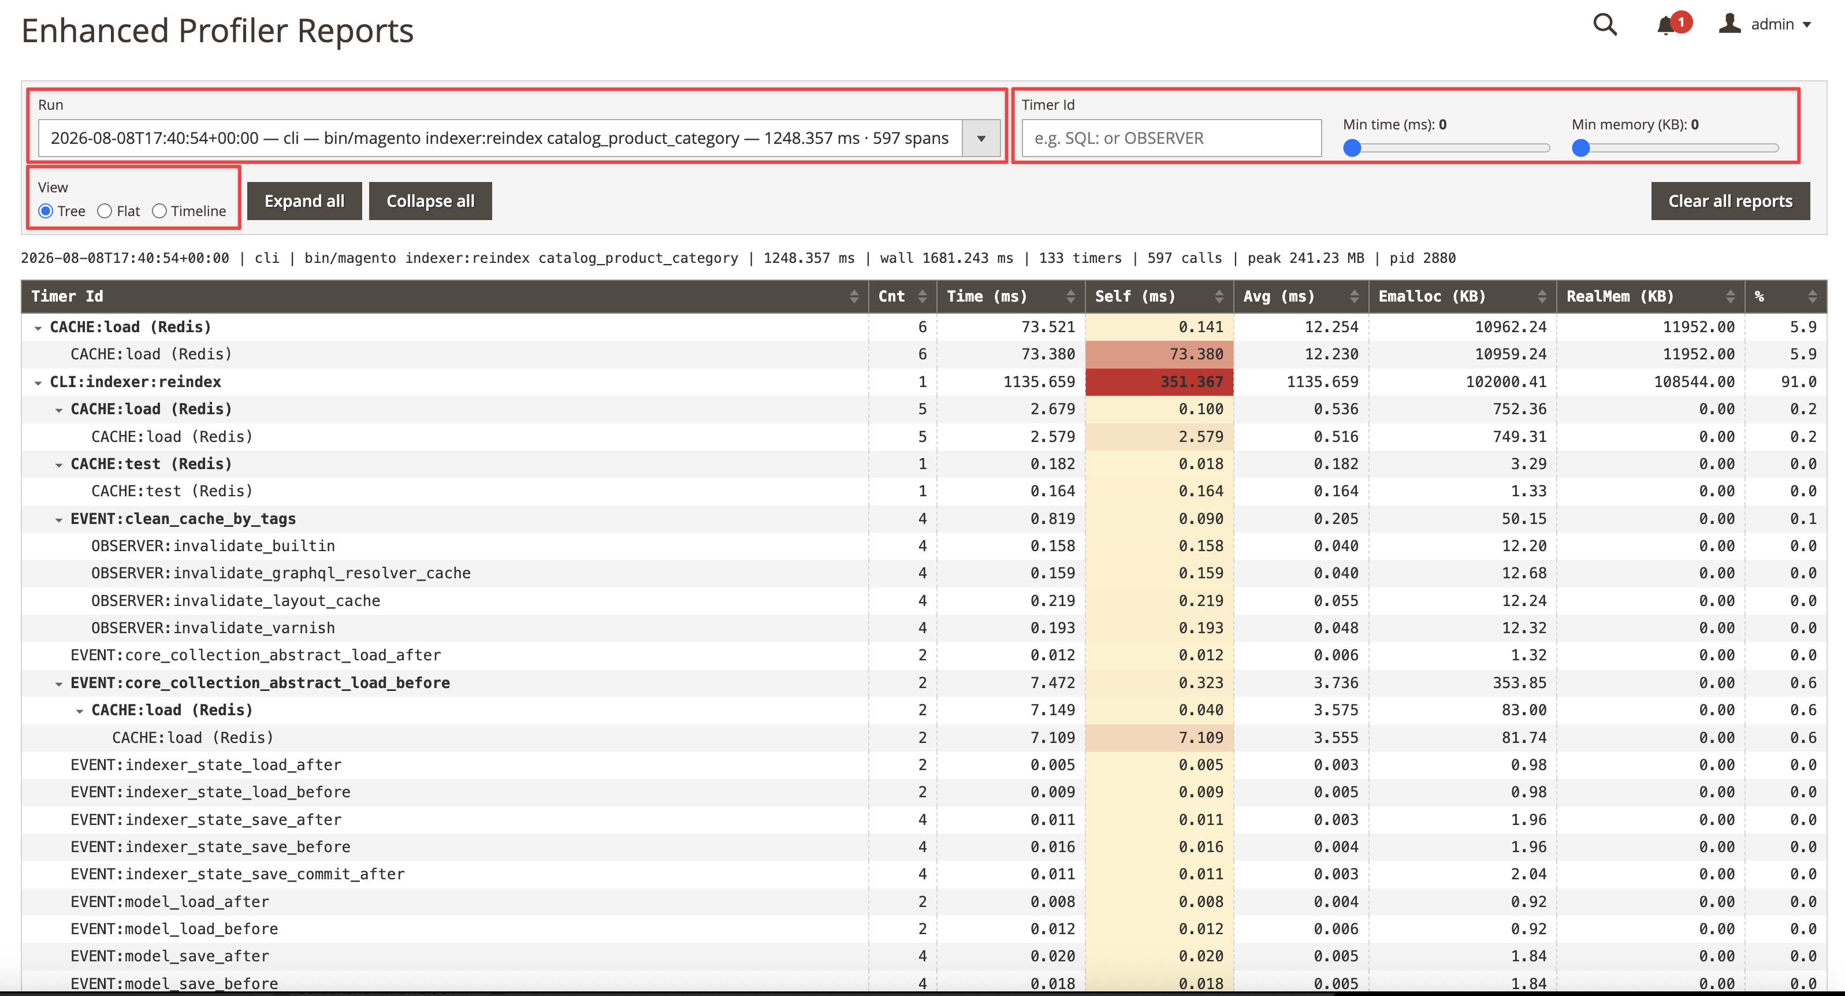Sort by Self (ms) column arrows
Viewport: 1845px width, 996px height.
point(1219,296)
